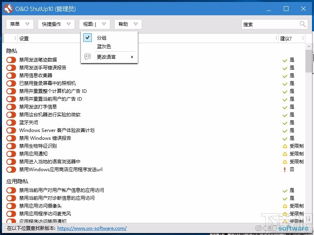
Task: Toggle 禁用信息收集器 switch
Action: [11, 76]
